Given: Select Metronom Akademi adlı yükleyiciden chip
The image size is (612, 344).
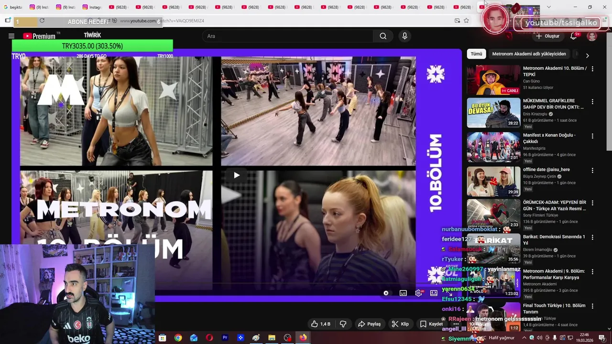Looking at the screenshot, I should click(x=529, y=54).
